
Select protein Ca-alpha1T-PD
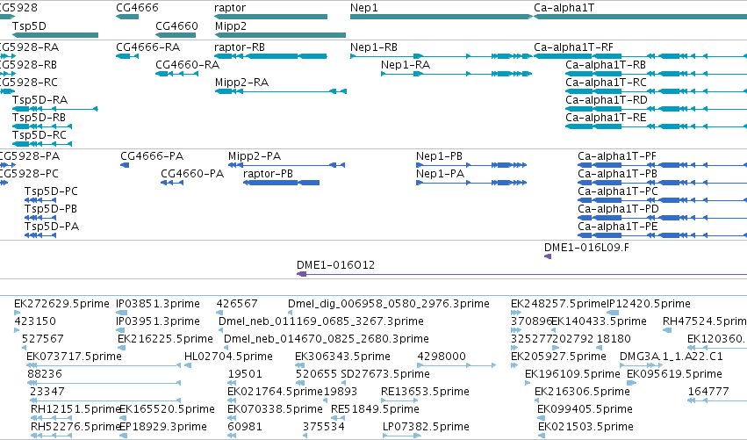point(662,218)
